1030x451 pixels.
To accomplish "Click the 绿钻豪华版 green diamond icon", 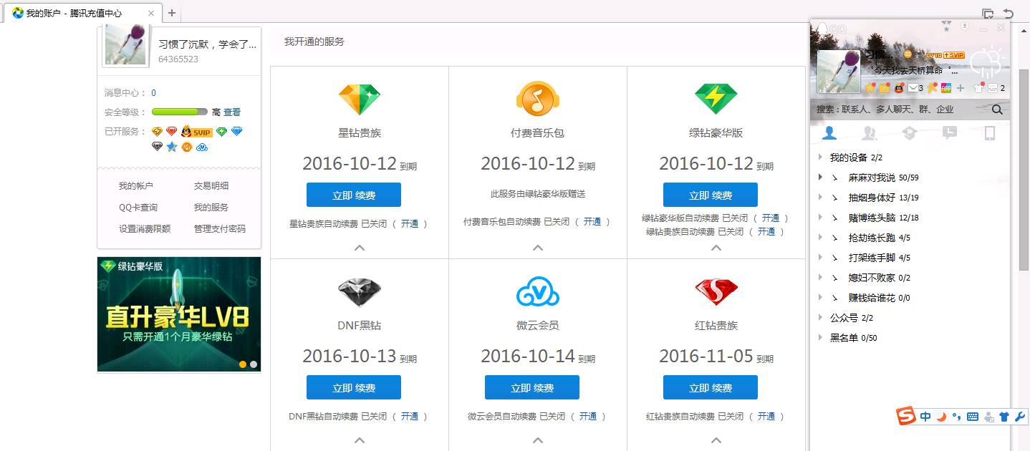I will click(716, 99).
